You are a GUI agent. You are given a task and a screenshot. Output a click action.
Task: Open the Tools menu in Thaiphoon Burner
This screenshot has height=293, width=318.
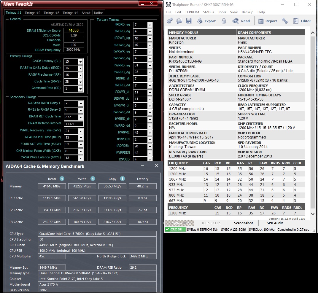tap(222, 12)
